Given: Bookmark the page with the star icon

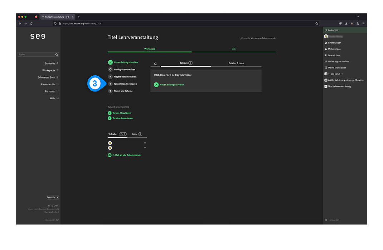Looking at the screenshot, I should 316,24.
